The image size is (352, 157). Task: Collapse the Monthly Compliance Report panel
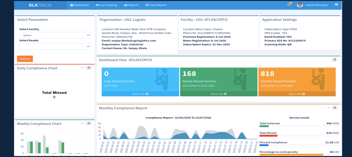click(x=328, y=108)
